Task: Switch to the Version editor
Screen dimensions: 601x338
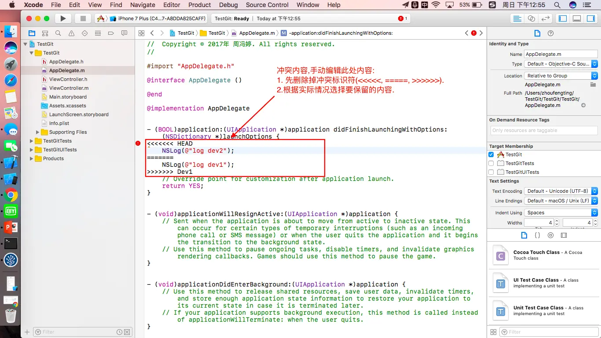Action: 546,18
